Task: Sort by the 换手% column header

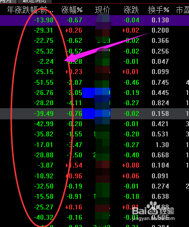Action: pyautogui.click(x=158, y=10)
